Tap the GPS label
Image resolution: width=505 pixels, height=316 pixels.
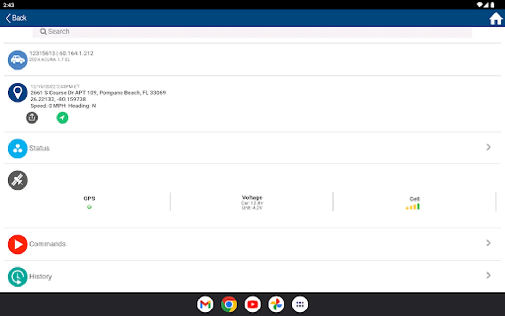click(89, 198)
